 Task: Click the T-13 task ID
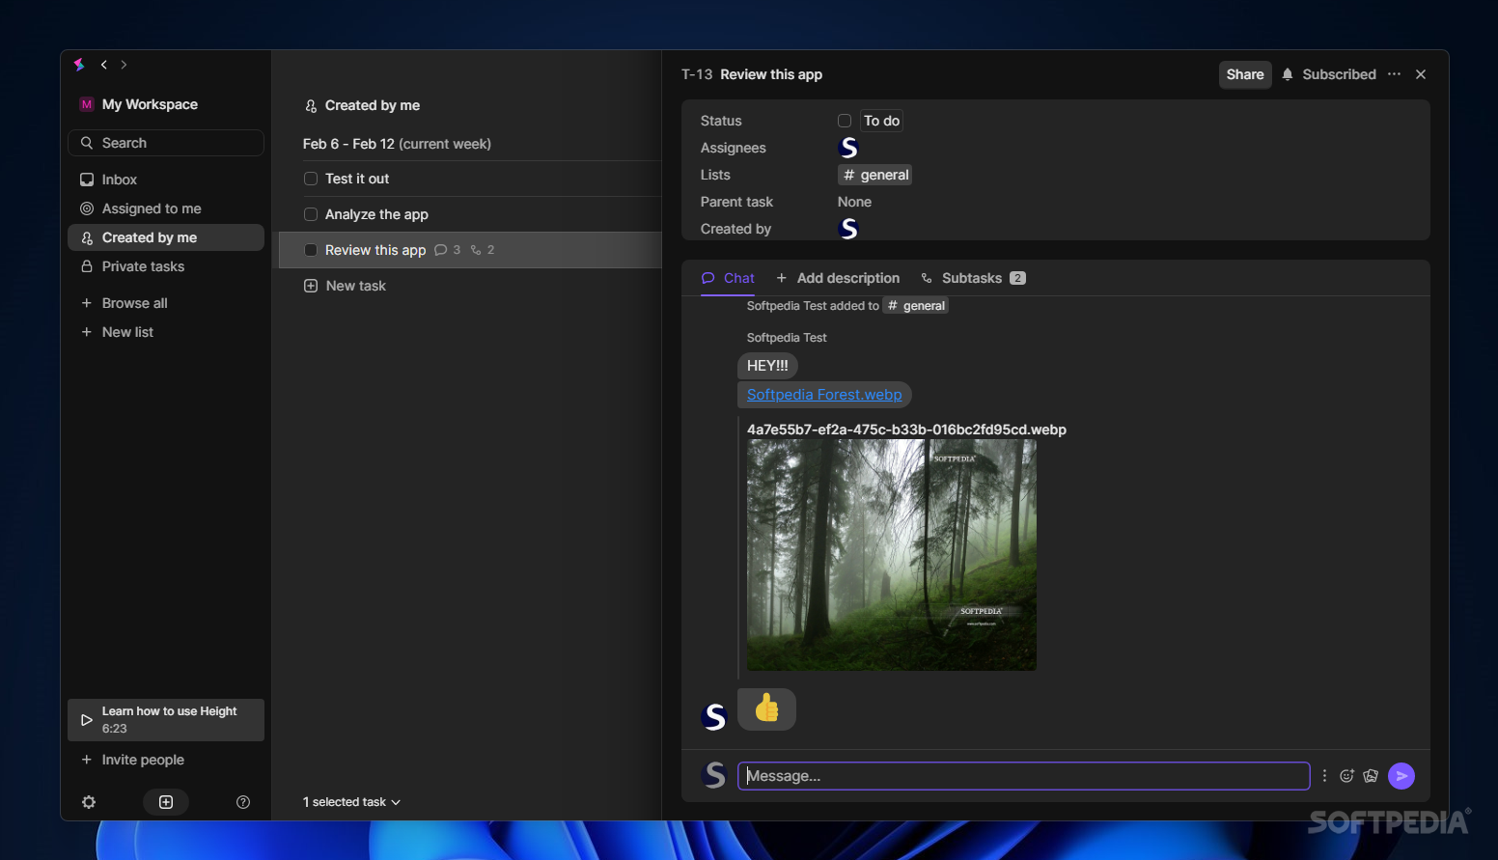[697, 74]
